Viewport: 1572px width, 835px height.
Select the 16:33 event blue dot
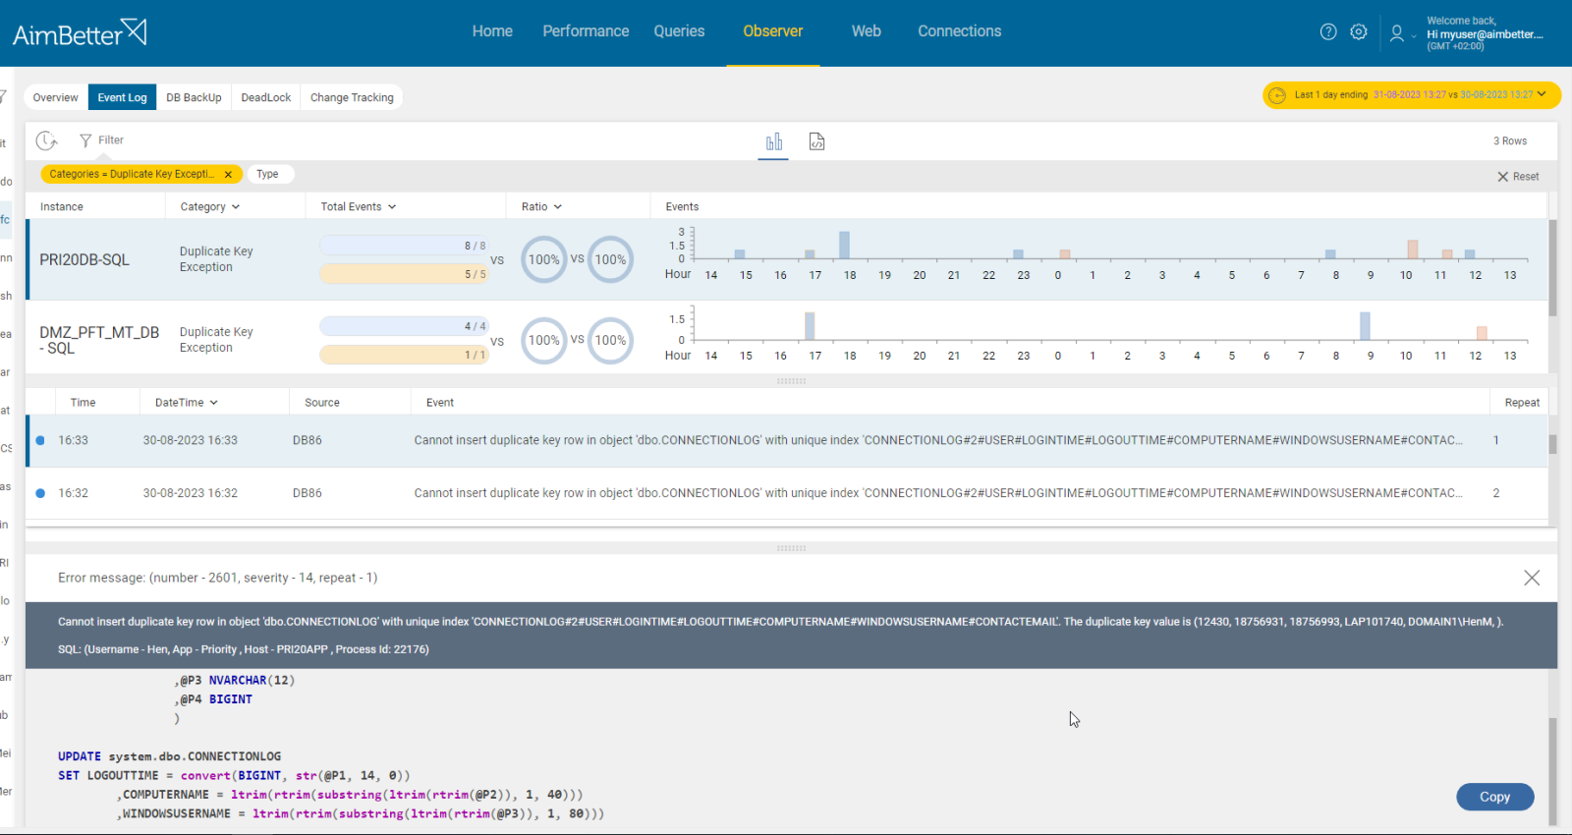[40, 440]
